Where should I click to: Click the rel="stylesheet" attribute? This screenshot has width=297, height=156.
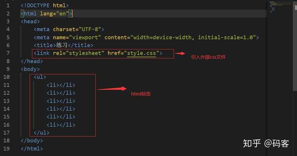click(78, 53)
